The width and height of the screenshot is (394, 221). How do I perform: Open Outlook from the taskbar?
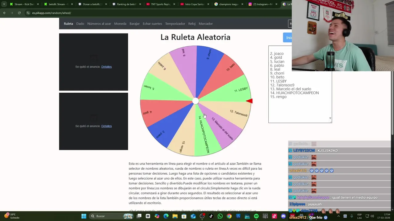pos(193,216)
